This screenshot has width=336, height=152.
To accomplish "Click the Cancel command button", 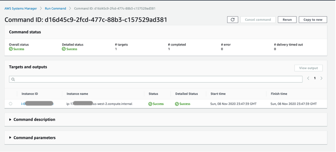I will tap(258, 20).
